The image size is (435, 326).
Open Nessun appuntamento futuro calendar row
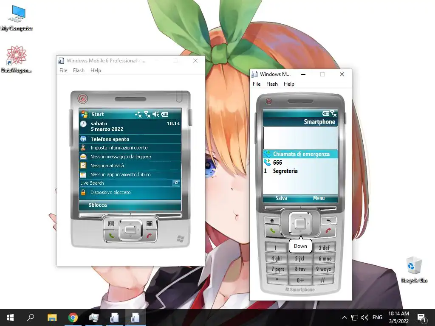[x=130, y=174]
